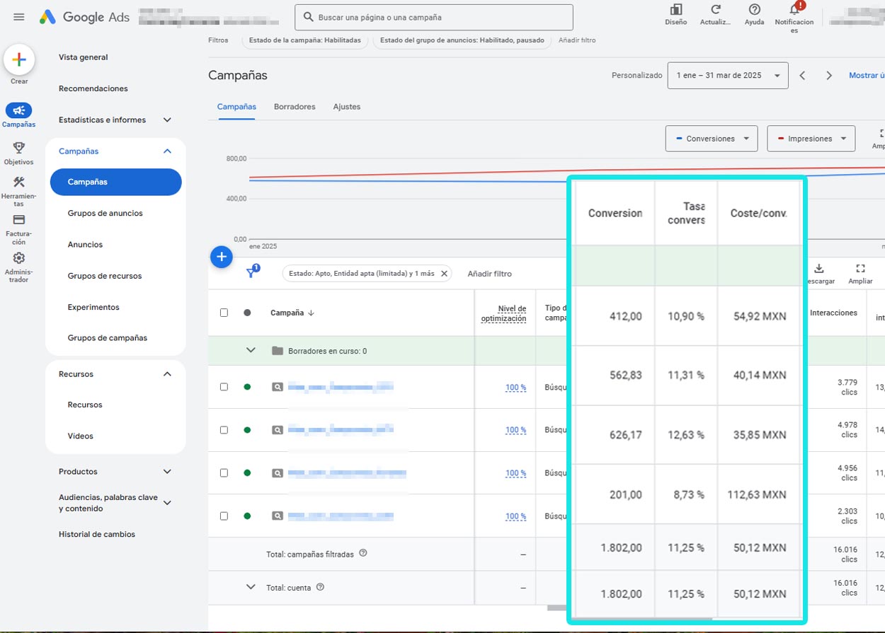
Task: Open the Conversiones metric dropdown
Action: 711,139
